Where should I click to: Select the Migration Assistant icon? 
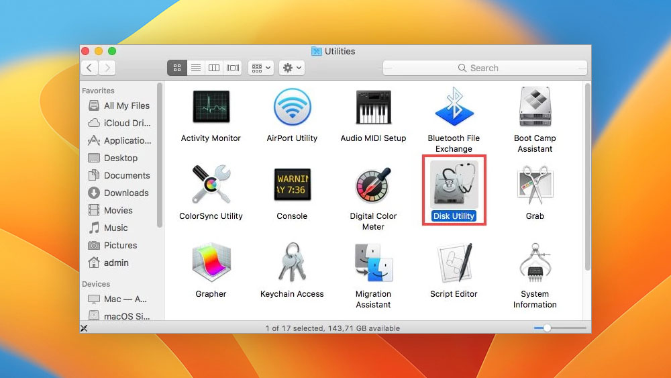click(x=373, y=263)
